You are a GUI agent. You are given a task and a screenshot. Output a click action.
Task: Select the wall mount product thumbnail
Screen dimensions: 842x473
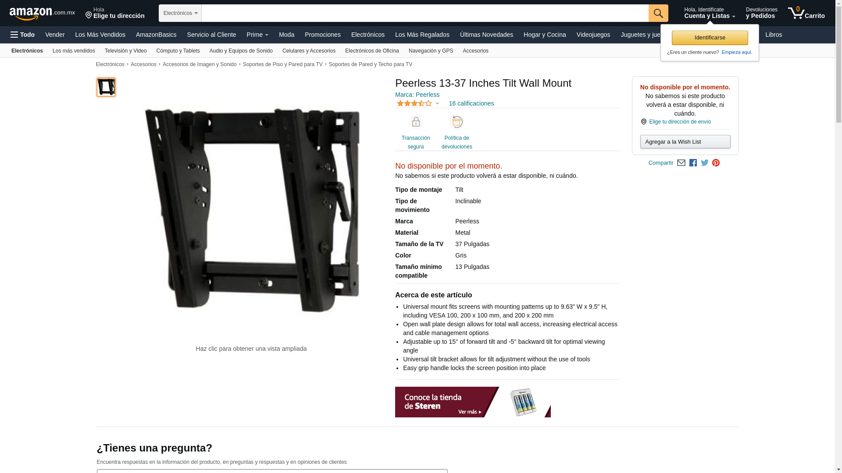106,87
